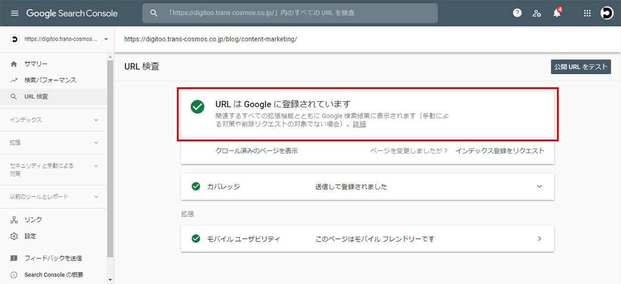Open the help question mark icon
621x284 pixels.
517,13
